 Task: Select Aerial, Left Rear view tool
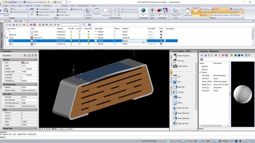coord(180,124)
